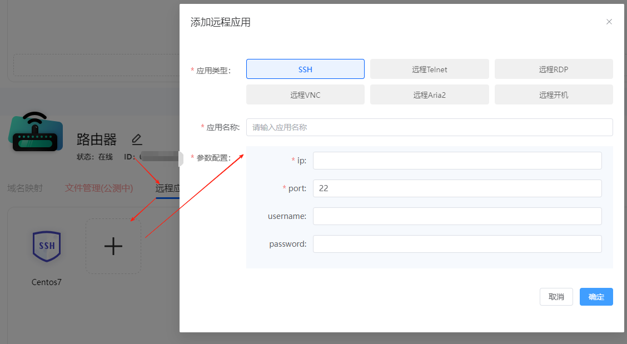
Task: Pick 远程开机 application type
Action: coord(553,95)
